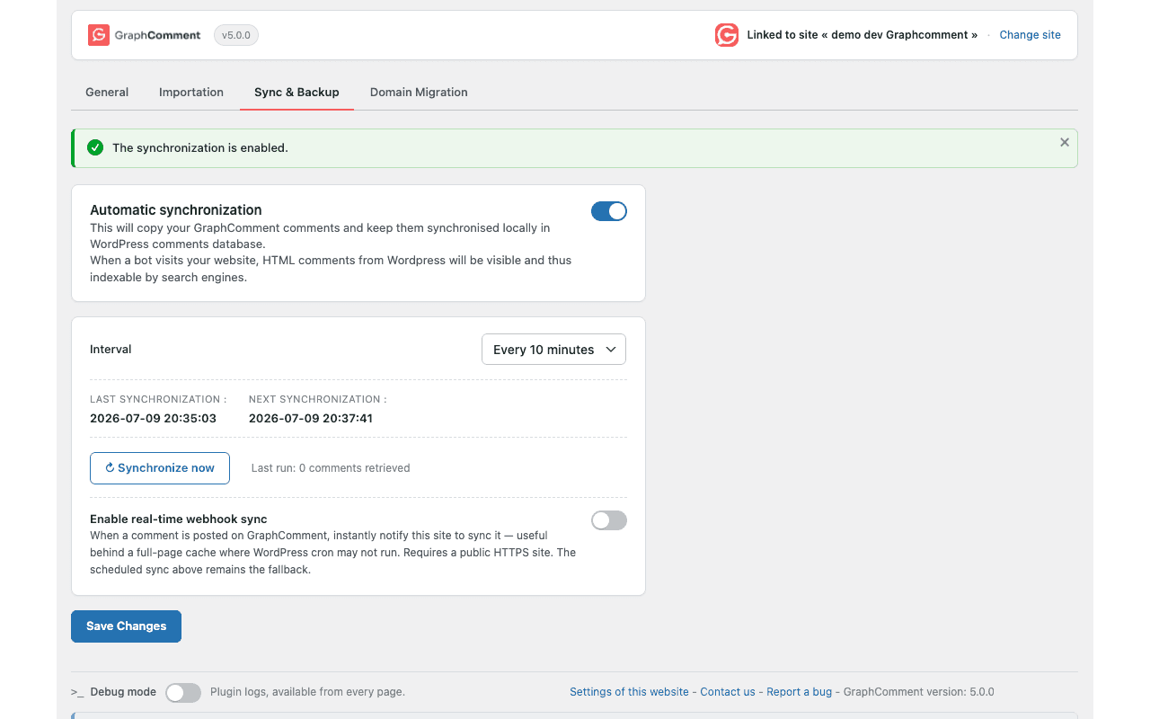Click the v5.0.0 version badge
This screenshot has height=719, width=1150.
tap(236, 35)
